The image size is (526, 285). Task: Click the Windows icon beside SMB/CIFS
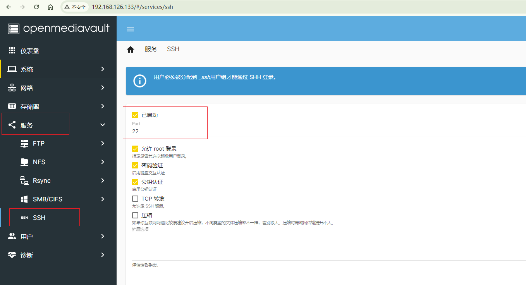pos(24,199)
